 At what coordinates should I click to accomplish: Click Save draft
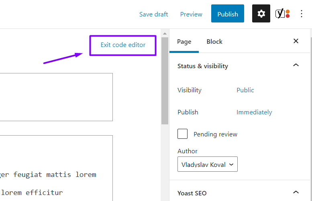(x=154, y=14)
